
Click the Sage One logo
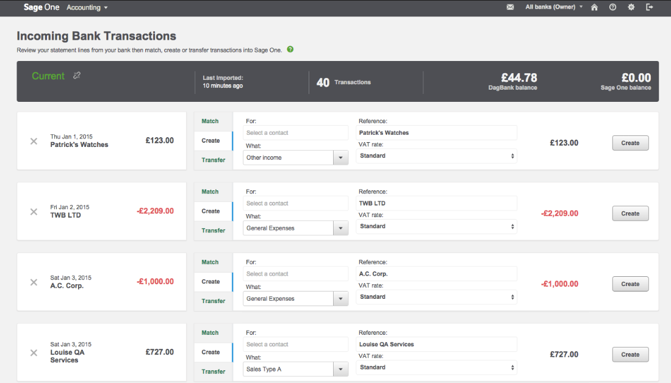41,7
